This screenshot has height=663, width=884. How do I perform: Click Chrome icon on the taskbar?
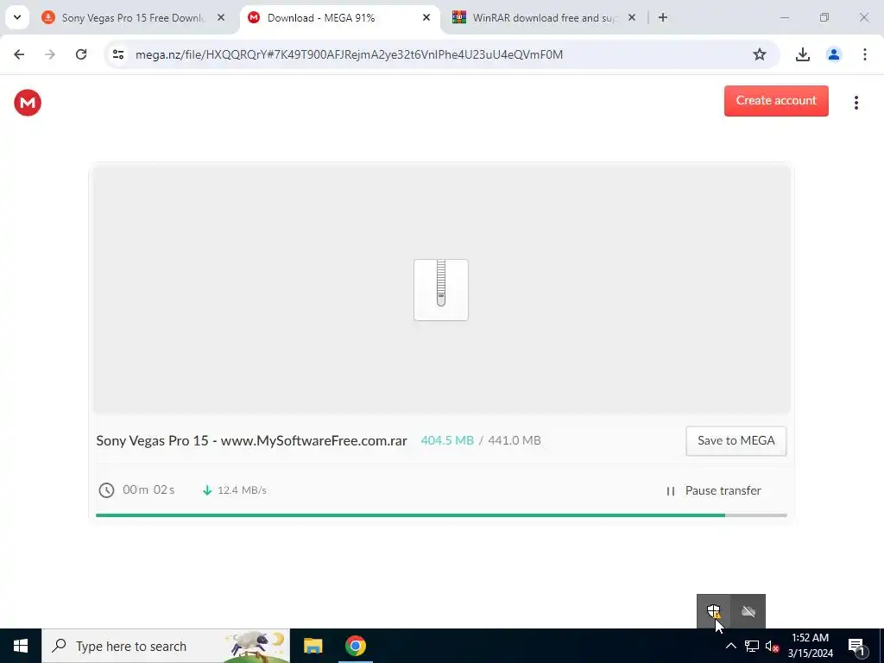(x=355, y=646)
